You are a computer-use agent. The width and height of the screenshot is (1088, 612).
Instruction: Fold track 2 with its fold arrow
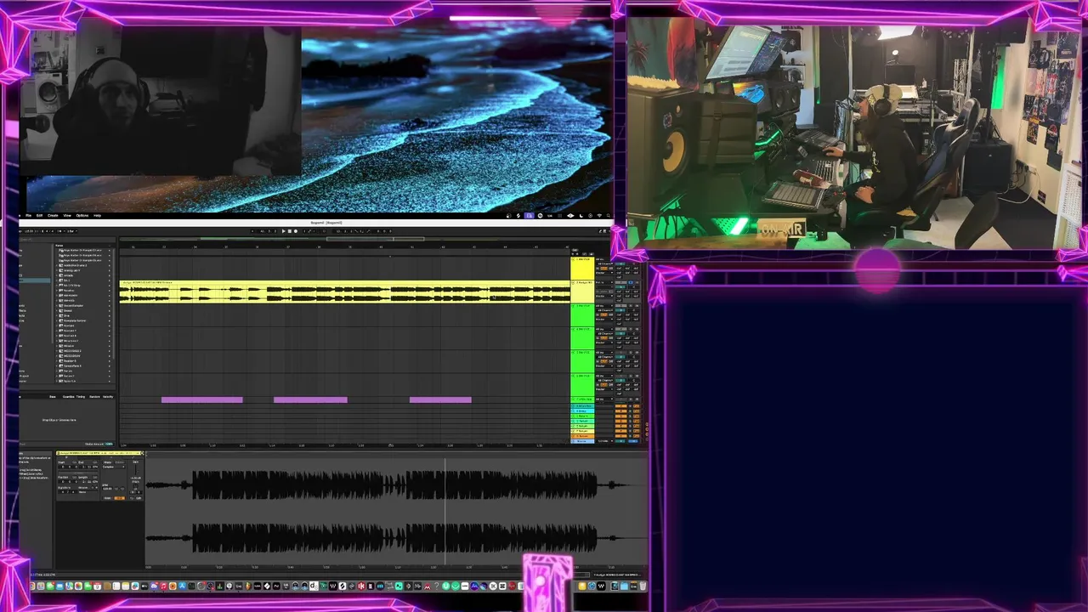pos(573,282)
